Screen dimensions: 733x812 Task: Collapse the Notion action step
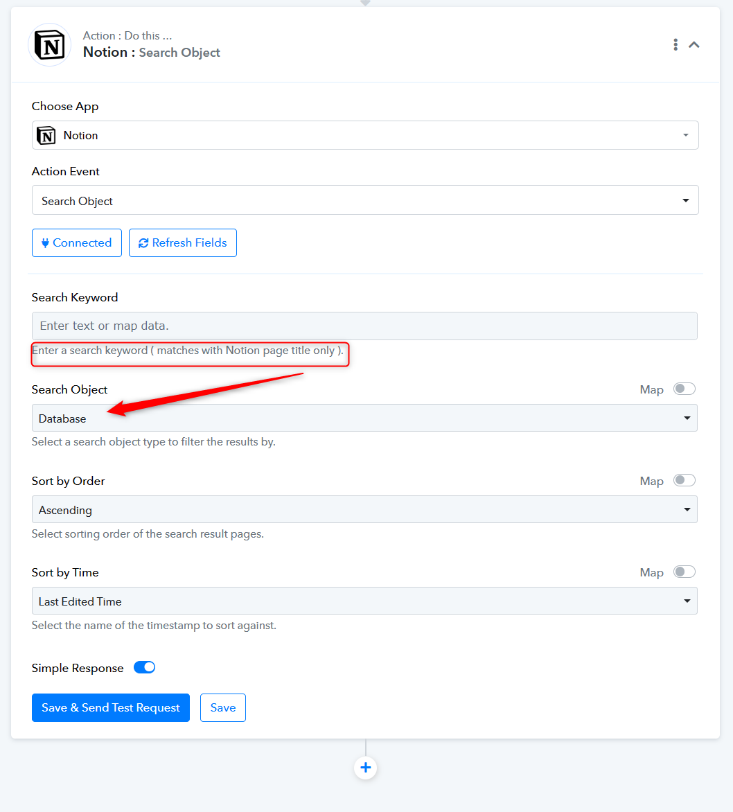point(694,45)
